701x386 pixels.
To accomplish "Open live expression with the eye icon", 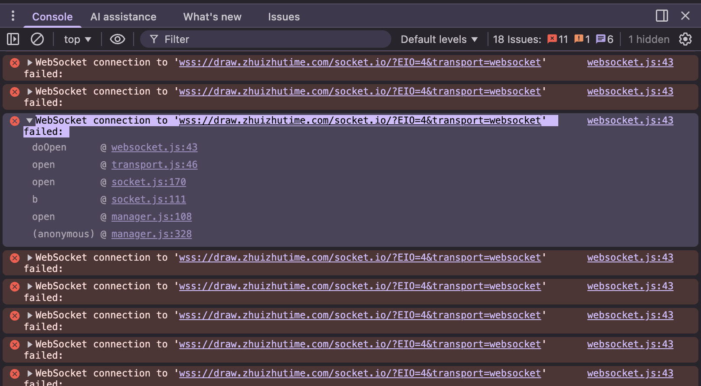I will click(x=117, y=39).
